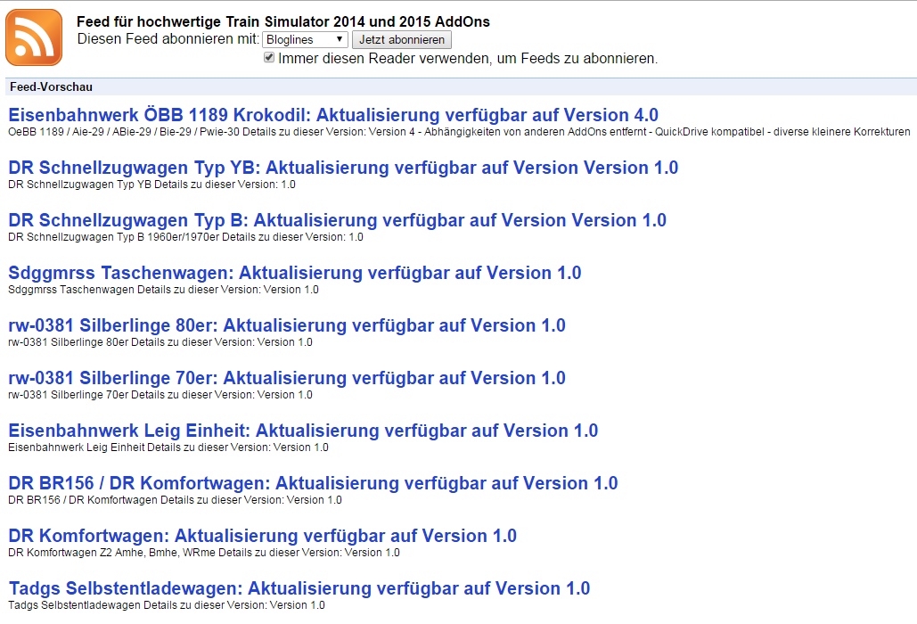Screen dimensions: 917x624
Task: Click the OeBB 1189 description text
Action: [459, 132]
